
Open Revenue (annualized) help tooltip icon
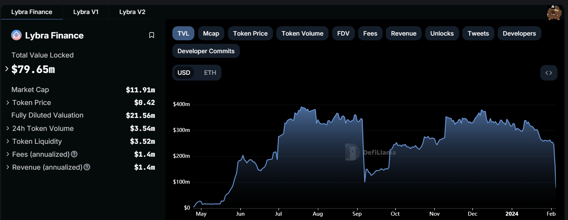(87, 167)
